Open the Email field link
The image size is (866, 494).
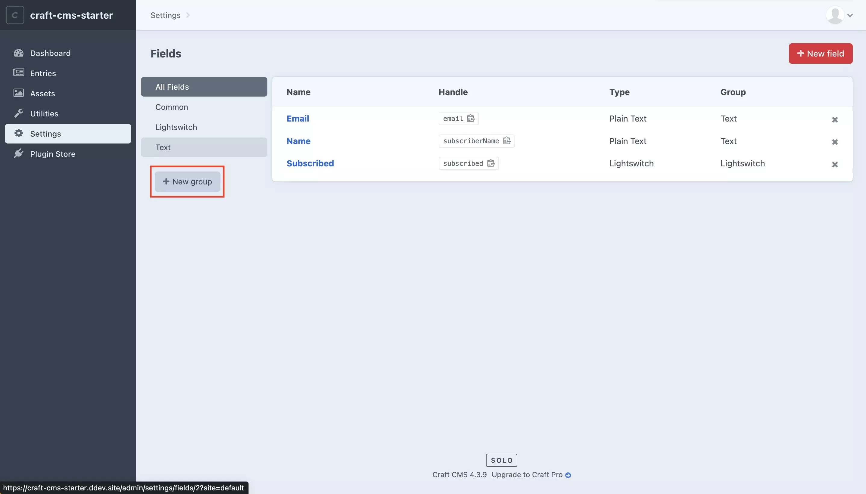pyautogui.click(x=298, y=119)
